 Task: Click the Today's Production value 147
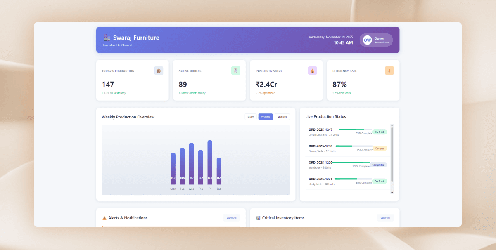108,84
